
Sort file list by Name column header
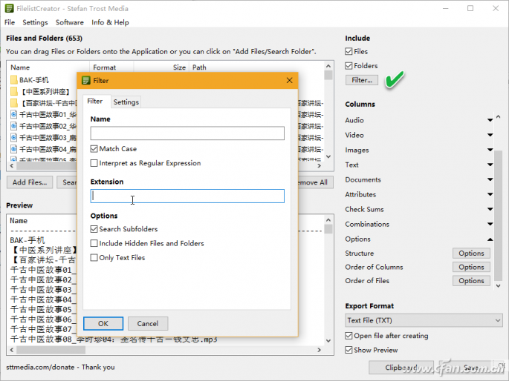(48, 67)
